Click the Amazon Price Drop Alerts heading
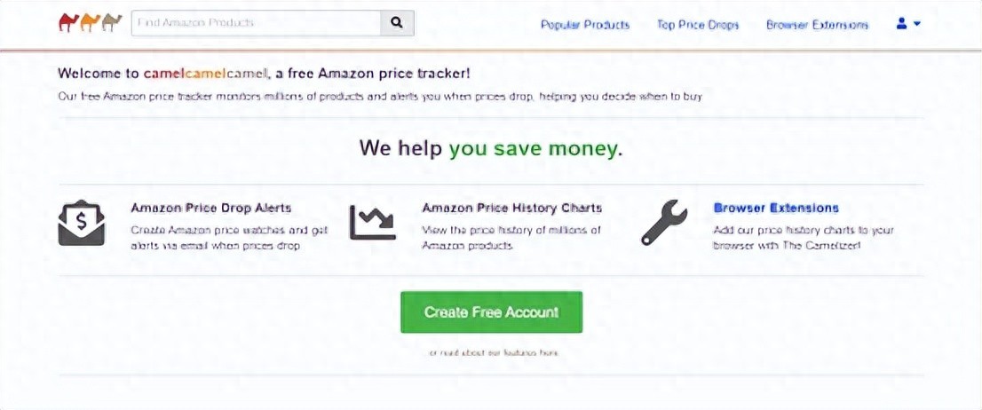The image size is (982, 410). [x=211, y=208]
